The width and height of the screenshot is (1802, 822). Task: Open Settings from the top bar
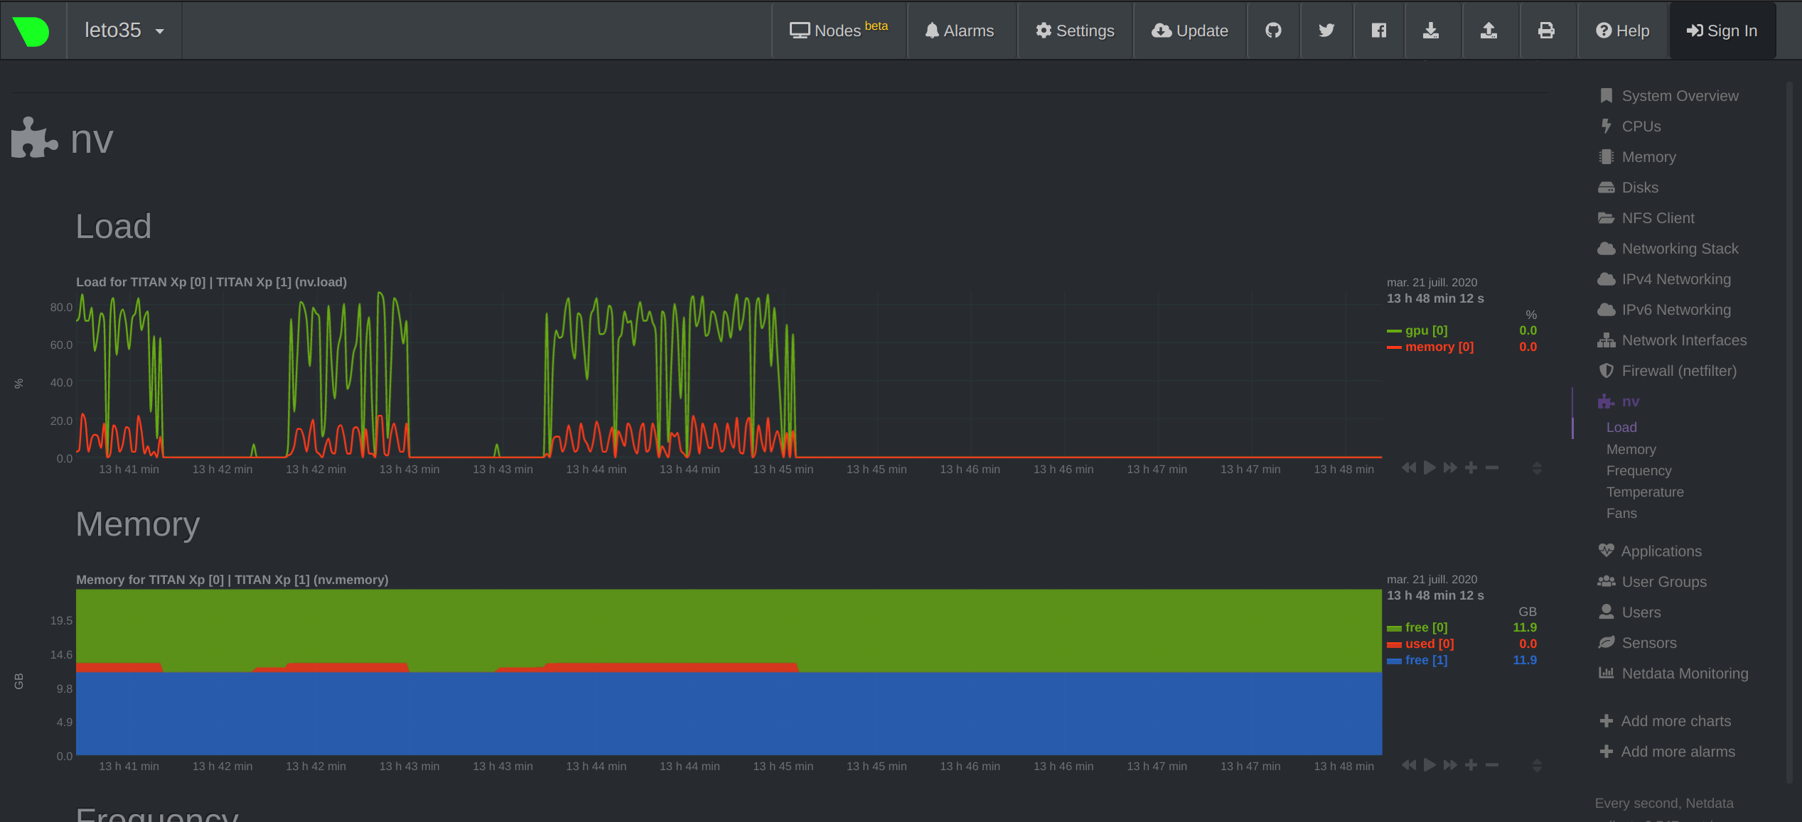click(1075, 31)
